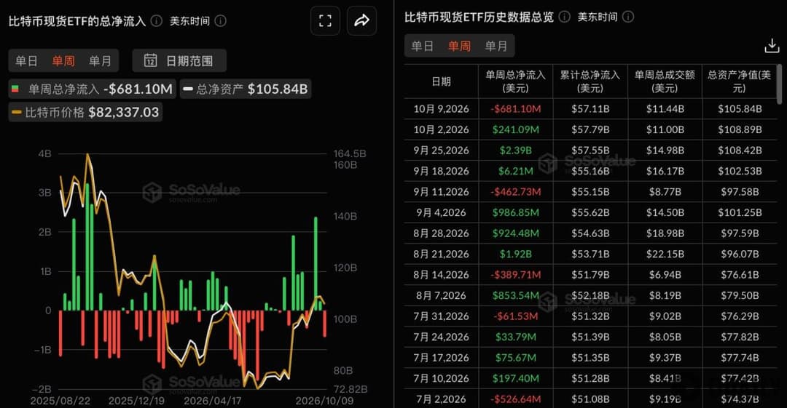This screenshot has height=408, width=787.
Task: Info icon beside 比特币现货ETF的总净流入 title
Action: coord(157,20)
